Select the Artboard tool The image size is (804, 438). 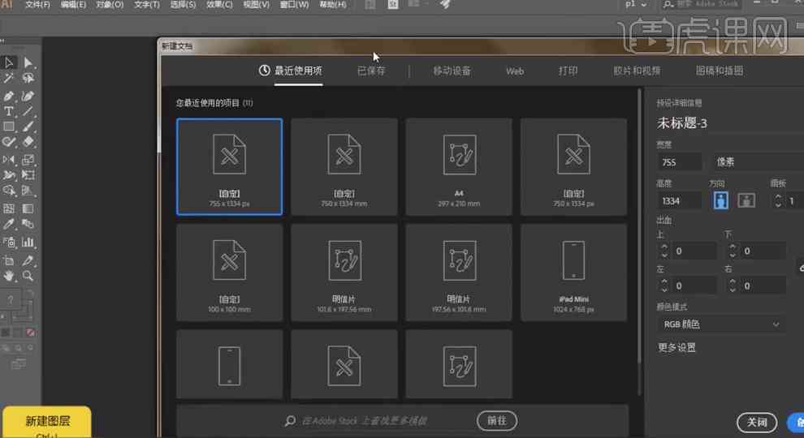pyautogui.click(x=9, y=260)
